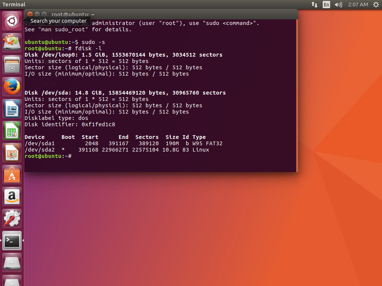Click the 'Device' column header
This screenshot has height=286, width=382.
click(x=35, y=137)
